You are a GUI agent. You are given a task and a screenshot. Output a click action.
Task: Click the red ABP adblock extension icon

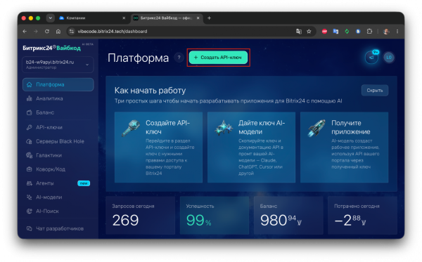tap(324, 32)
